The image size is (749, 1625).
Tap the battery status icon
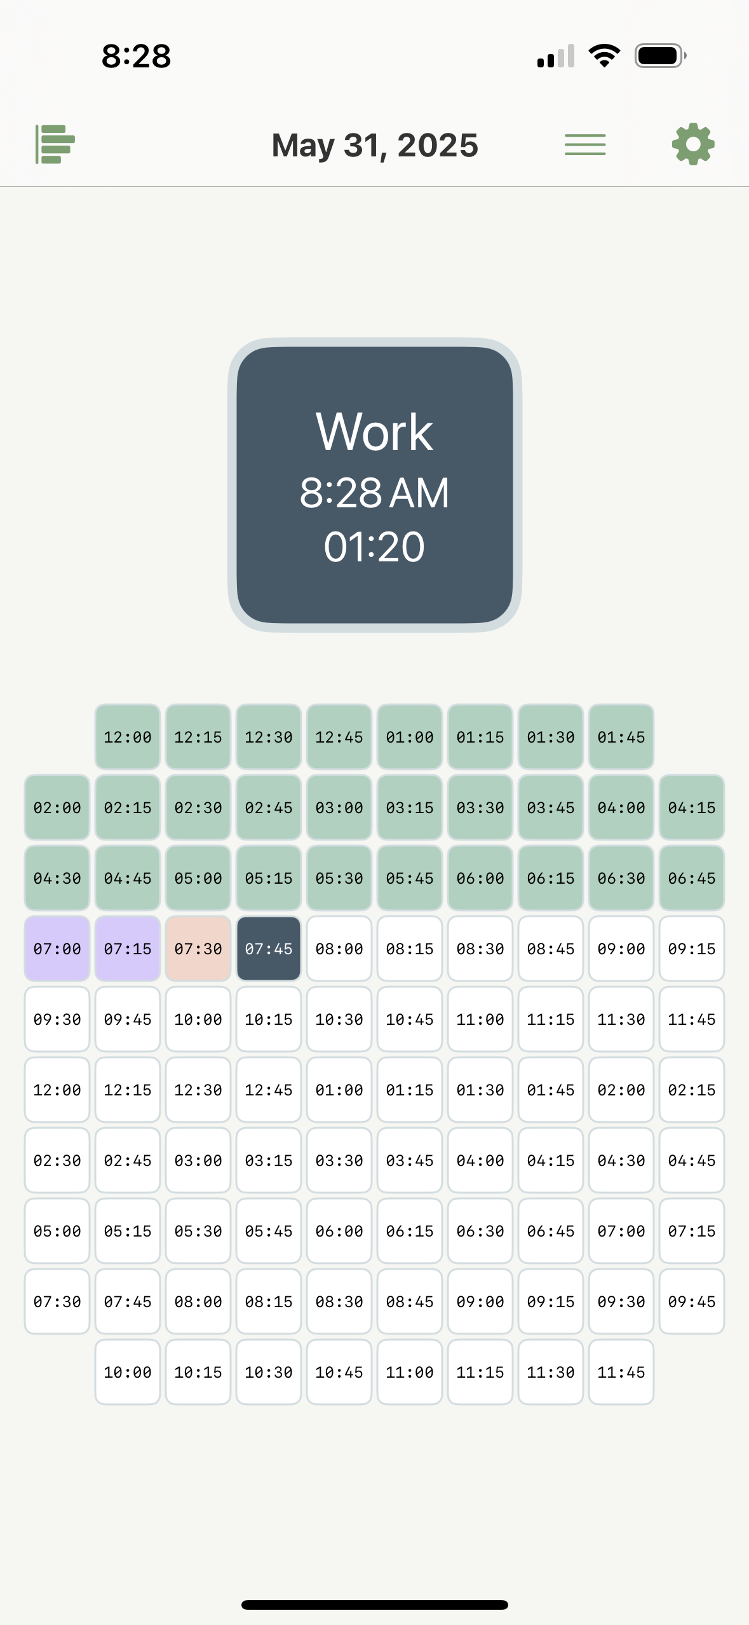point(660,55)
